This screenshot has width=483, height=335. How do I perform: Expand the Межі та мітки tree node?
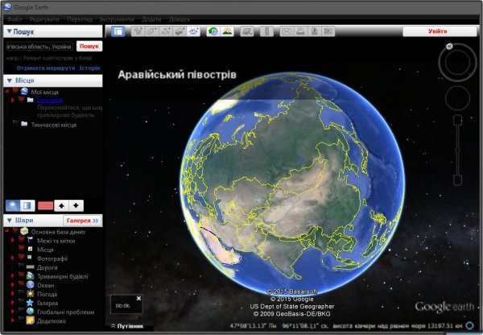(x=13, y=241)
